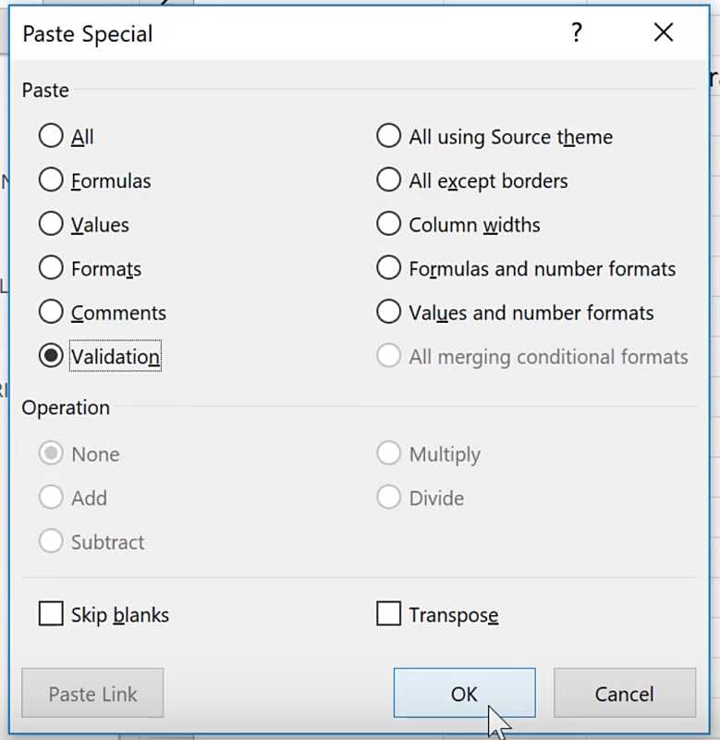
Task: Select the Comments paste option
Action: pyautogui.click(x=51, y=313)
